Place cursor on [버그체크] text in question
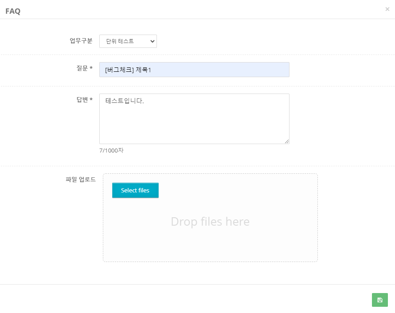 [119, 70]
